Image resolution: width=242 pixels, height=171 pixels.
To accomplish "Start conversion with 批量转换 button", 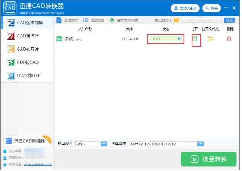I will 209,159.
